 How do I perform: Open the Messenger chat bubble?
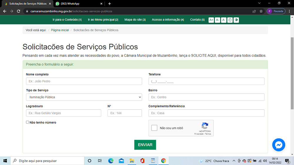278,145
